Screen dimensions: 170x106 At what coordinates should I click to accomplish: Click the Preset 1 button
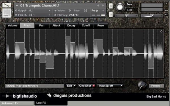pos(156,86)
